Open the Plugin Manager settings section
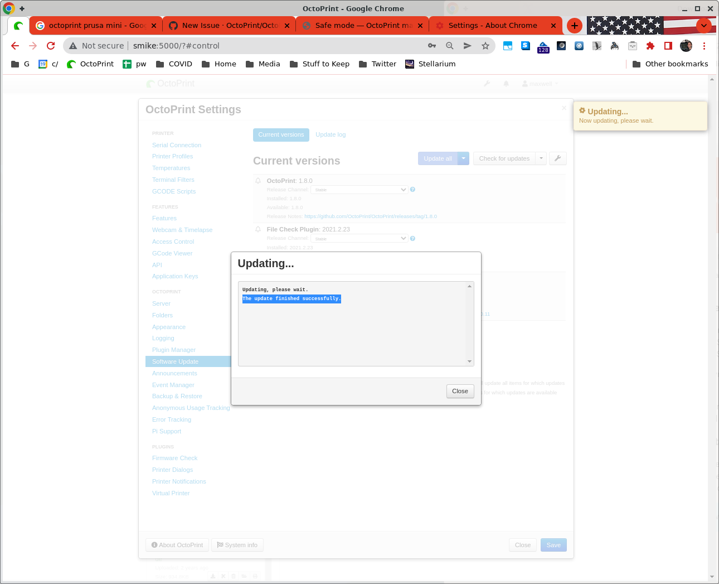The image size is (719, 584). coord(174,350)
